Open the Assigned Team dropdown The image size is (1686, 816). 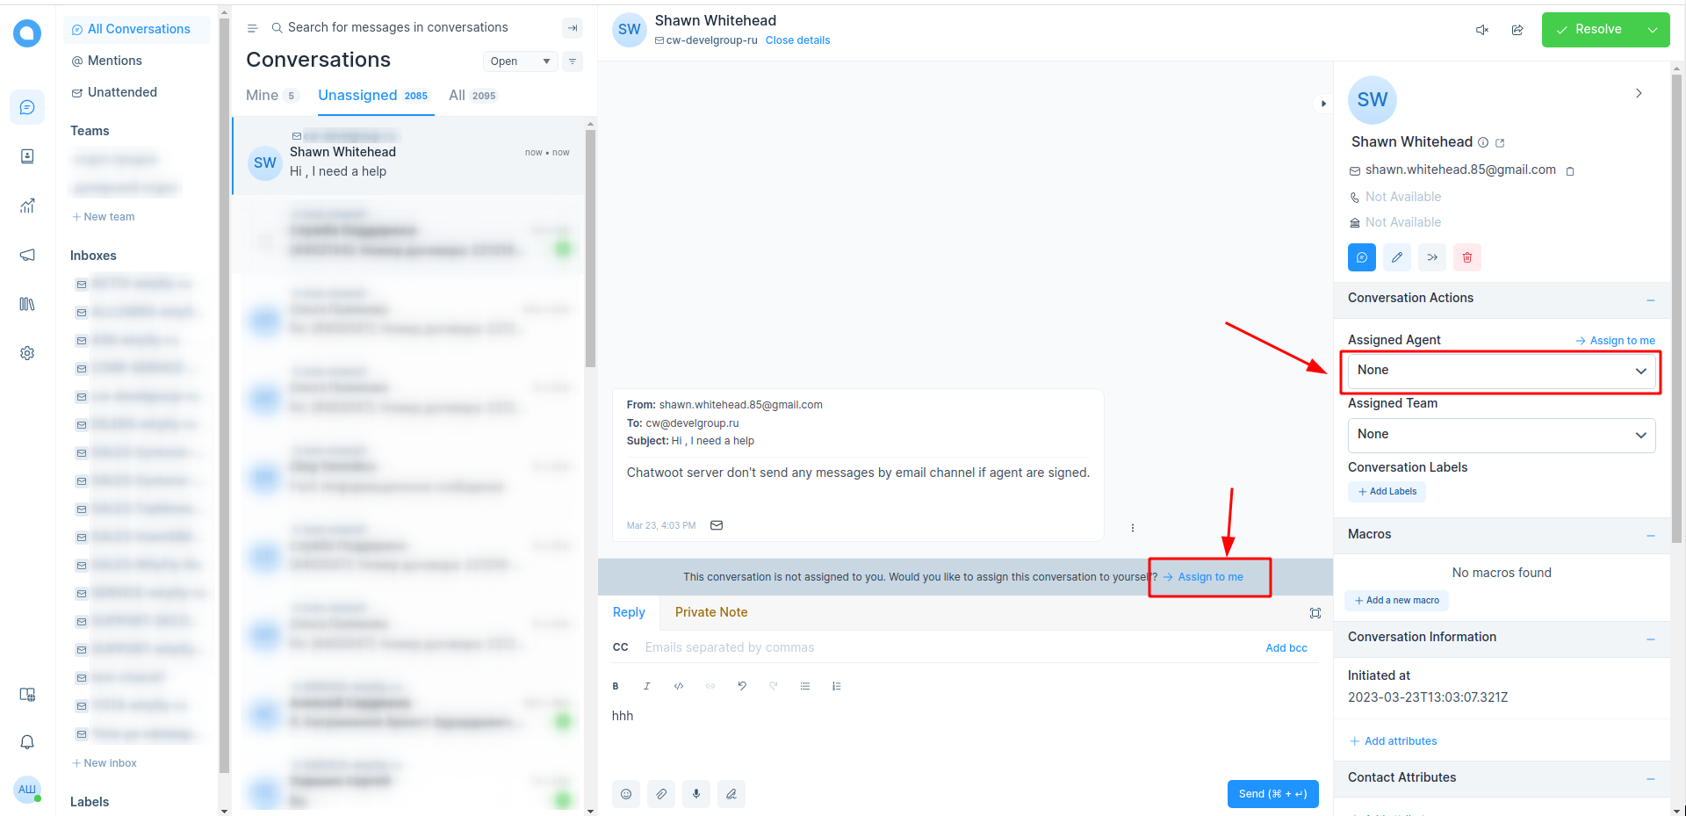[1501, 435]
